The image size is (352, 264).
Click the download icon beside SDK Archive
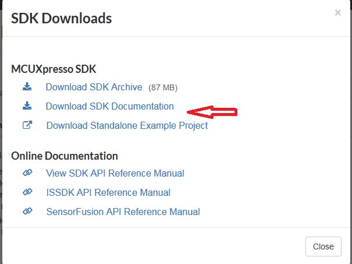27,87
